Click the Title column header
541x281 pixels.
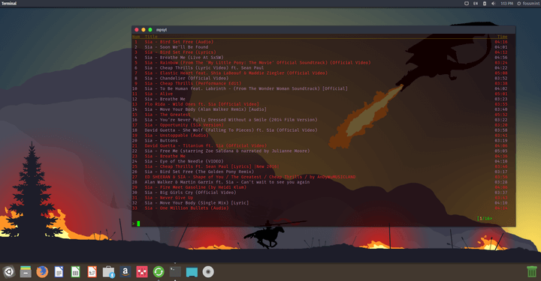tap(151, 37)
